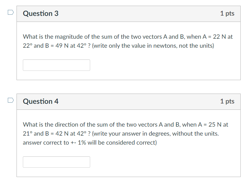
Task: Click the 1 pts label on Question 4
Action: 227,101
